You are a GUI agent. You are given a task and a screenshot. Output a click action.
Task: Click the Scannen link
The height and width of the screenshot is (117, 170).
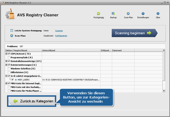[59, 31]
